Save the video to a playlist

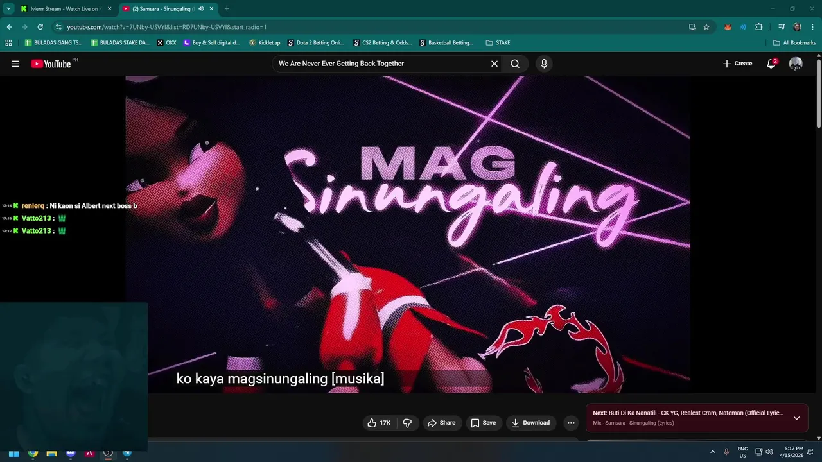pyautogui.click(x=483, y=423)
